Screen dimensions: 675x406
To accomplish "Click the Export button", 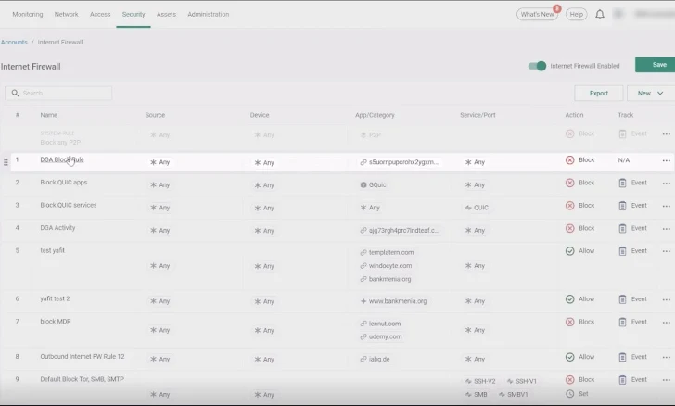I will [x=599, y=93].
